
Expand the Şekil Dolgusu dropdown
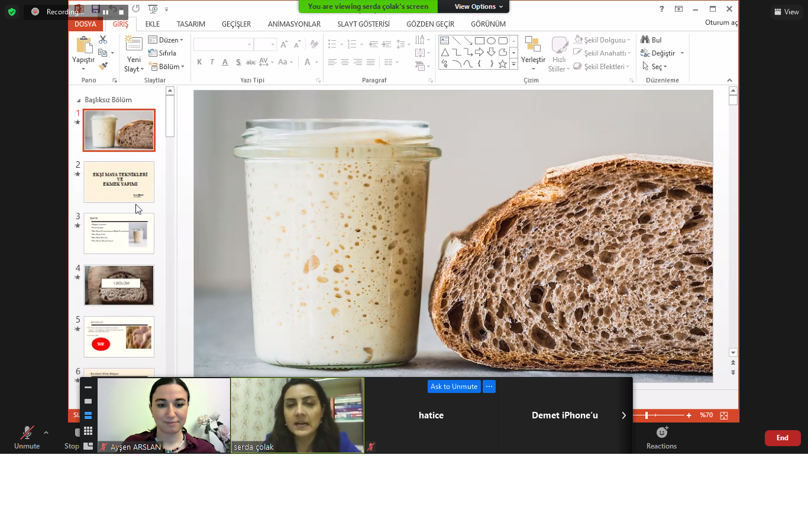[x=628, y=40]
